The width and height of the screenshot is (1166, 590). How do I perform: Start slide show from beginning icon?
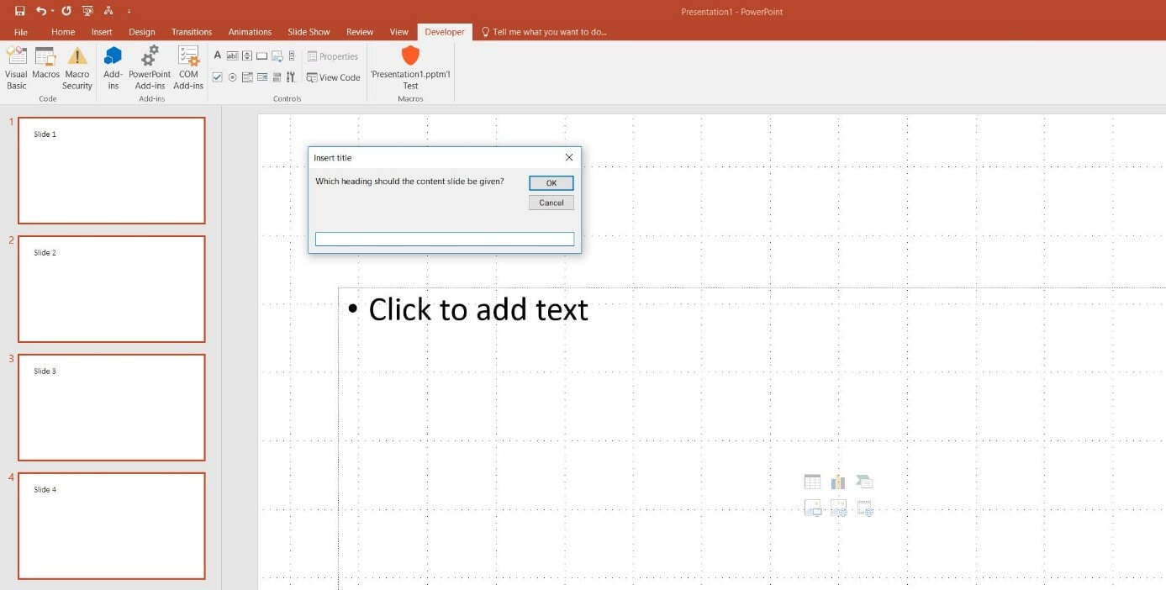pyautogui.click(x=87, y=11)
